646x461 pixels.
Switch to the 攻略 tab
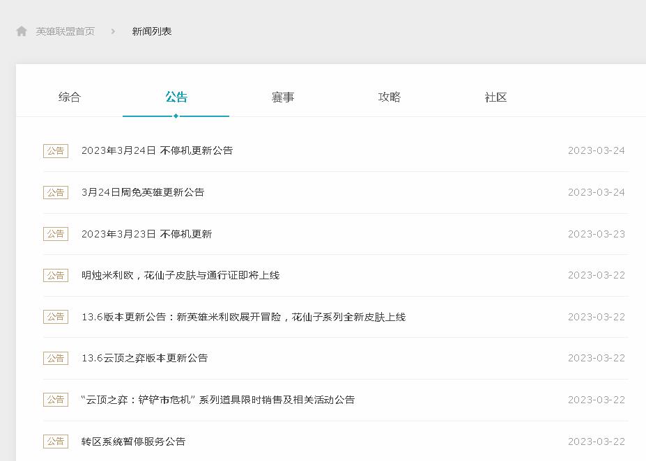(390, 97)
